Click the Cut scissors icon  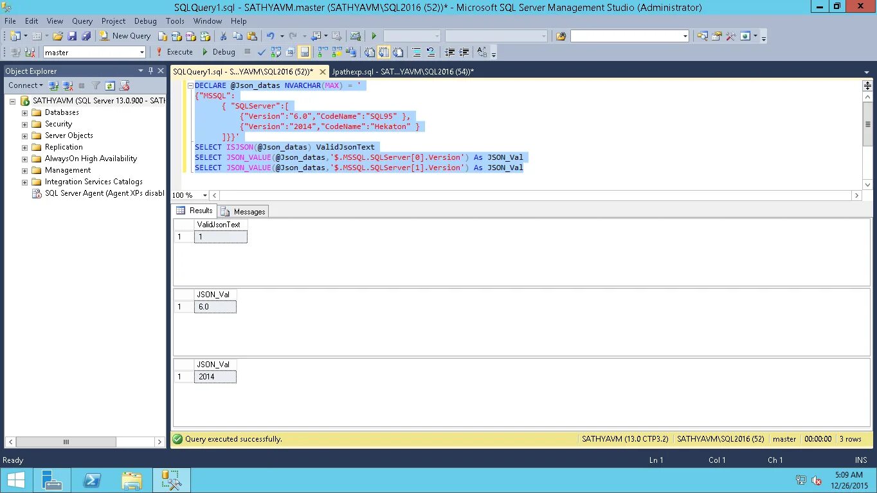coord(223,36)
